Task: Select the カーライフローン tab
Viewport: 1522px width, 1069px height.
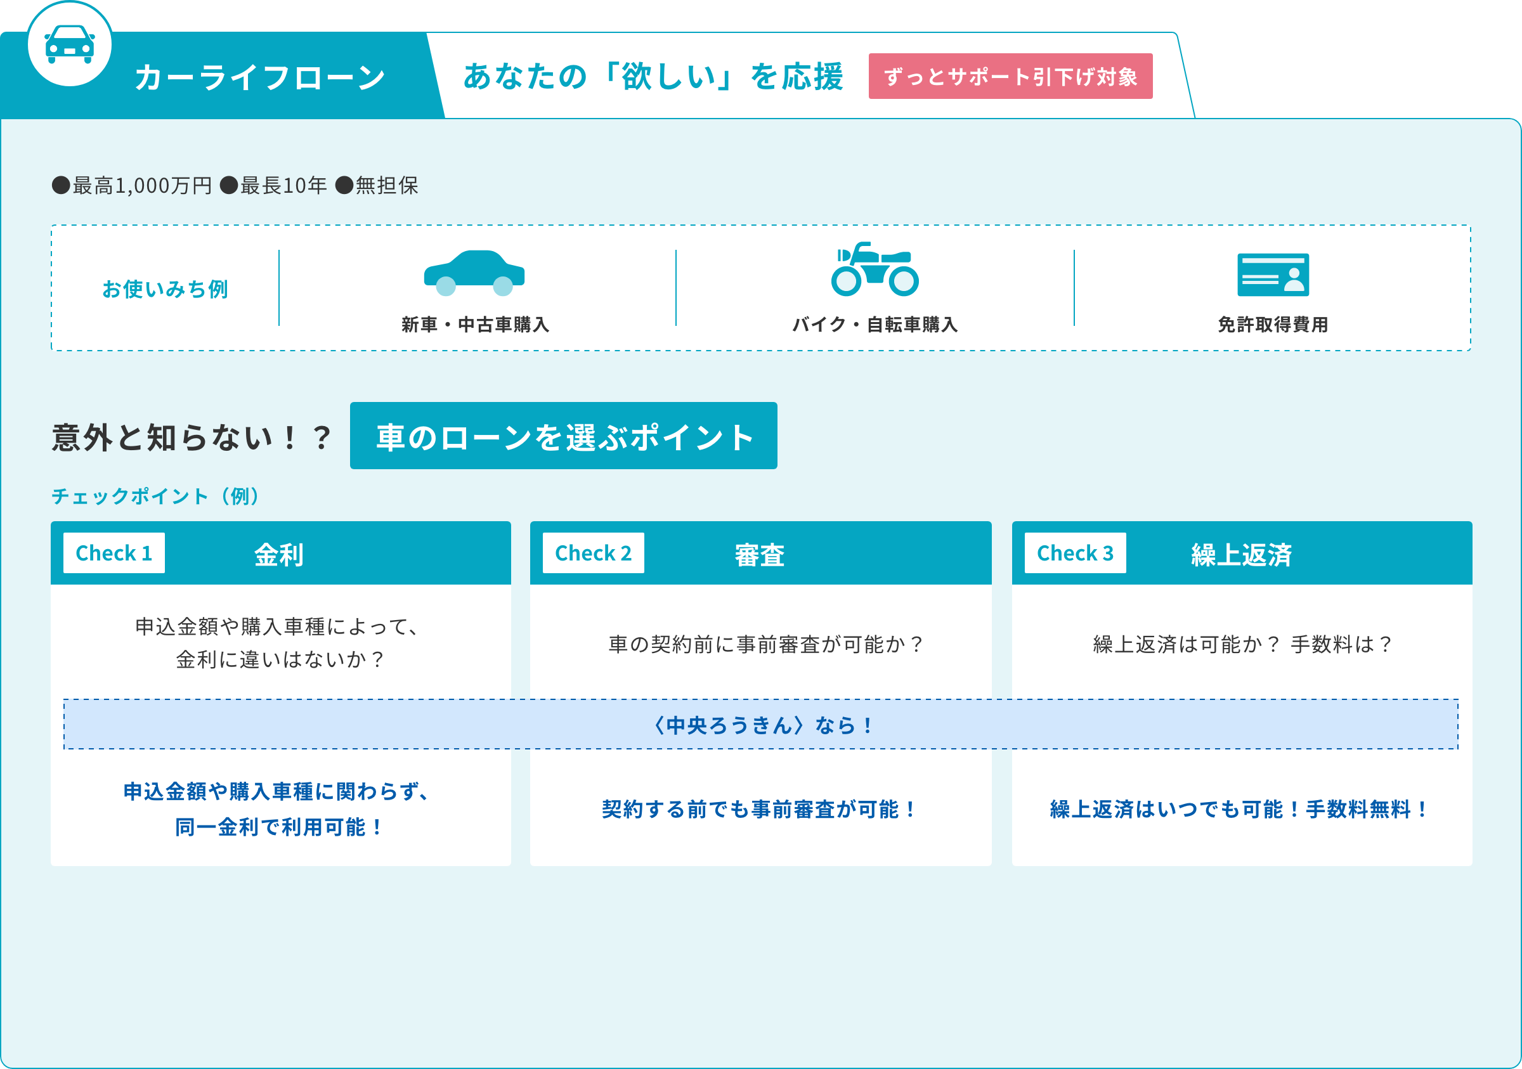Action: click(x=259, y=77)
